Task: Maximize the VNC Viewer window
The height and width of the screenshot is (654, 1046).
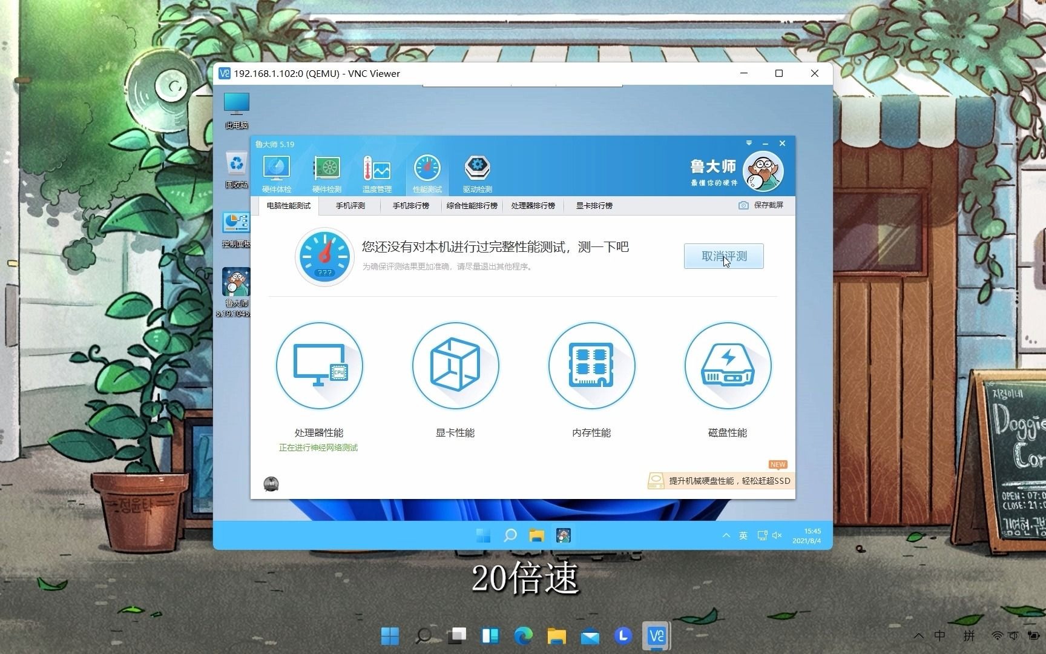Action: 779,73
